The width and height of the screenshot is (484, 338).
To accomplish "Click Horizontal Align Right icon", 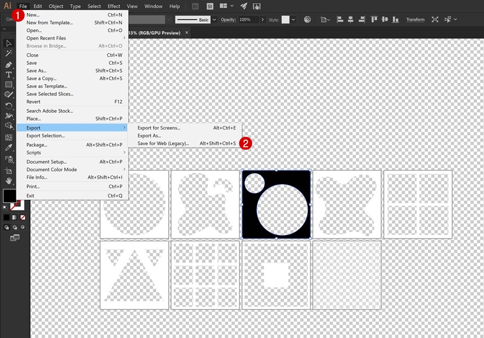I will pyautogui.click(x=362, y=19).
